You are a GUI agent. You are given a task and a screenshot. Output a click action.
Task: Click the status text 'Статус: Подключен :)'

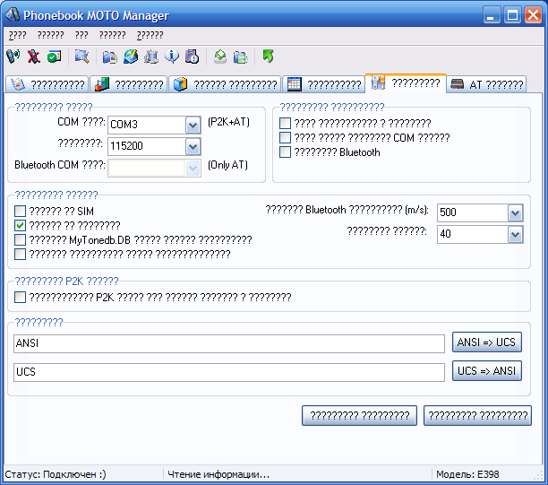coord(56,474)
